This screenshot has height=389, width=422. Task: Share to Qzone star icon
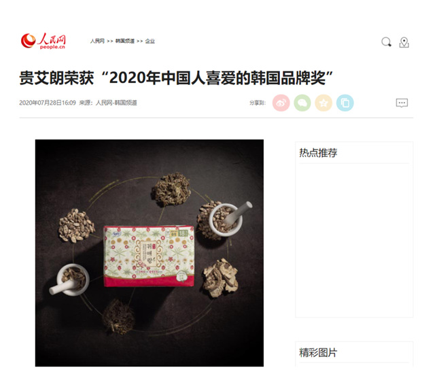tap(323, 103)
